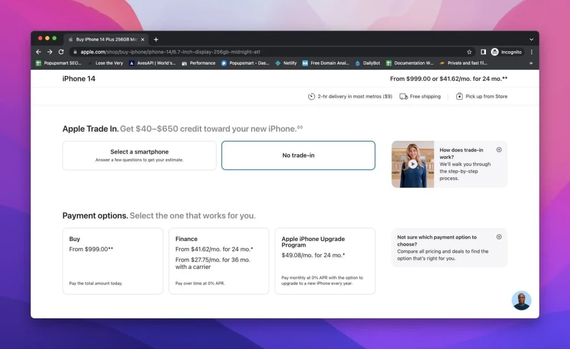570x349 pixels.
Task: Reload the page with the refresh icon
Action: click(x=61, y=52)
